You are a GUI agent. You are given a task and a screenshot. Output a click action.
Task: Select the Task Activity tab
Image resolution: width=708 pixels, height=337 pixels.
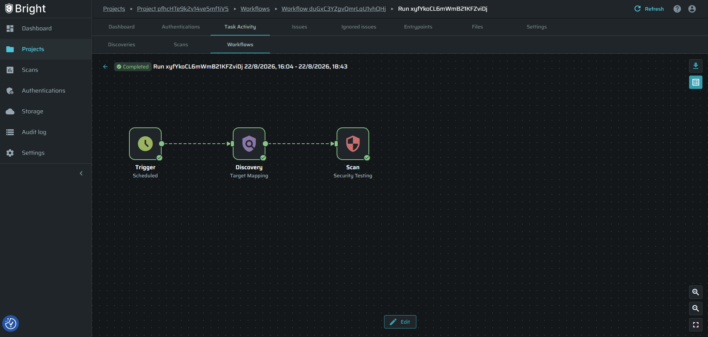coord(240,27)
